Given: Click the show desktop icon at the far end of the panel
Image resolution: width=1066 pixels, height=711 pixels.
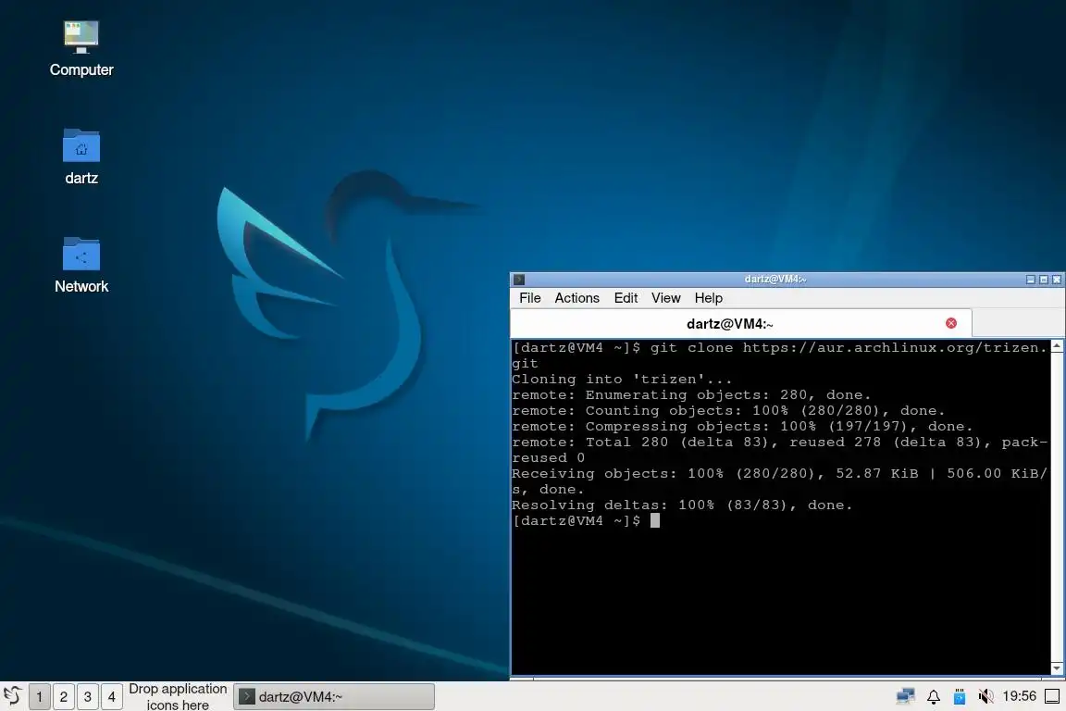Looking at the screenshot, I should pos(1052,696).
